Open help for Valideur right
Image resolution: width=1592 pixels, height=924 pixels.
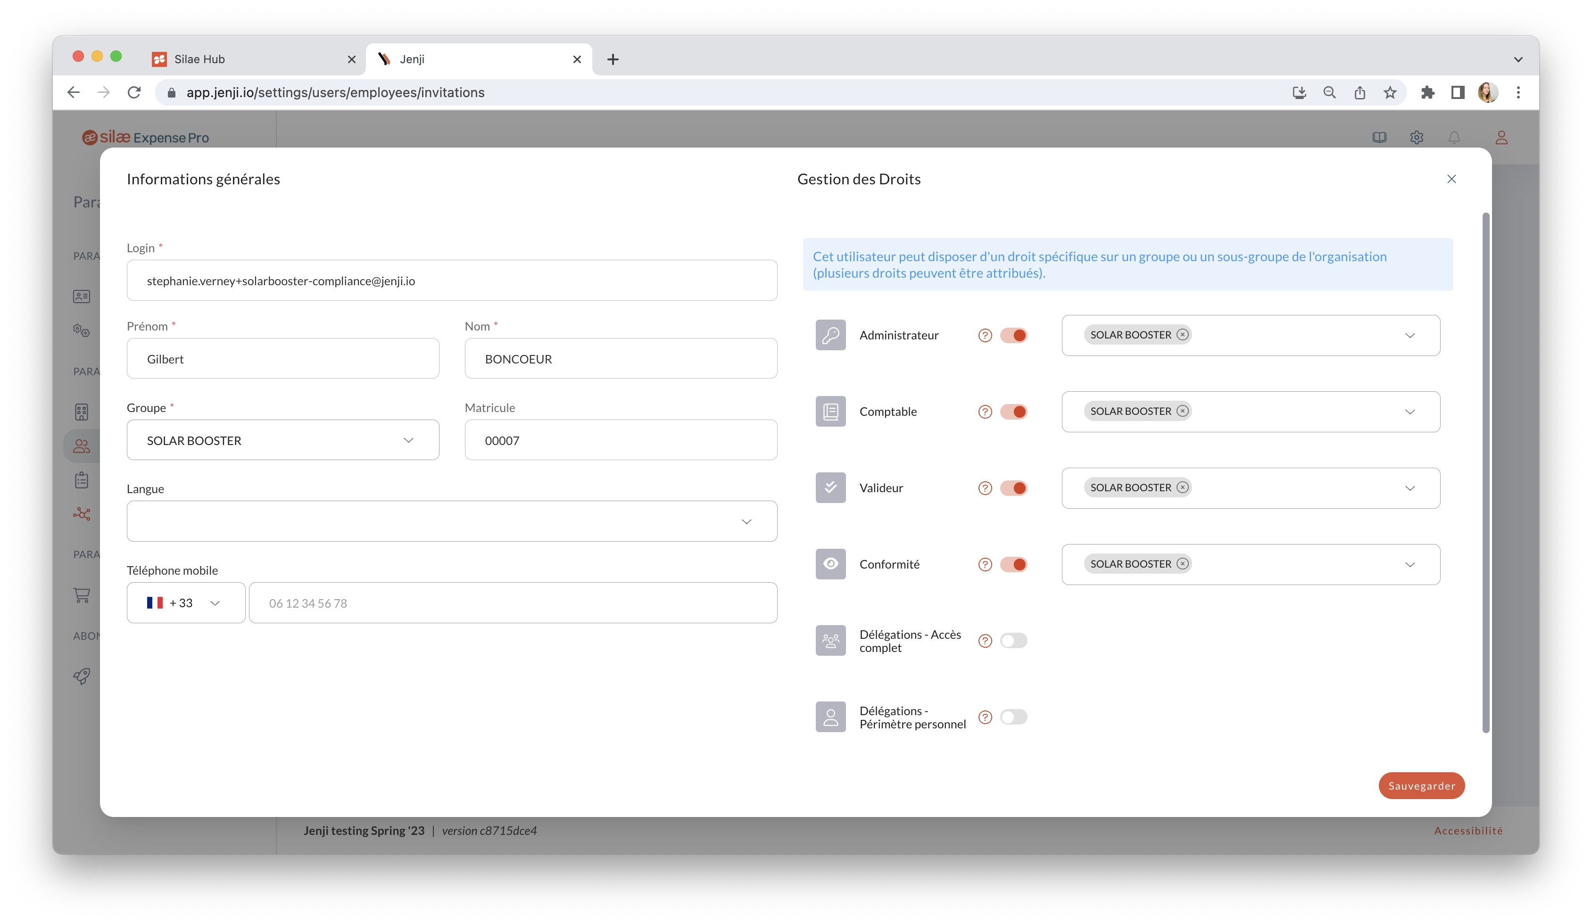985,488
